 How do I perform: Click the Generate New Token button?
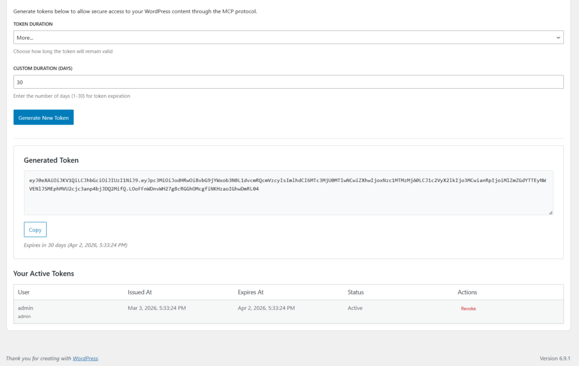[x=43, y=117]
